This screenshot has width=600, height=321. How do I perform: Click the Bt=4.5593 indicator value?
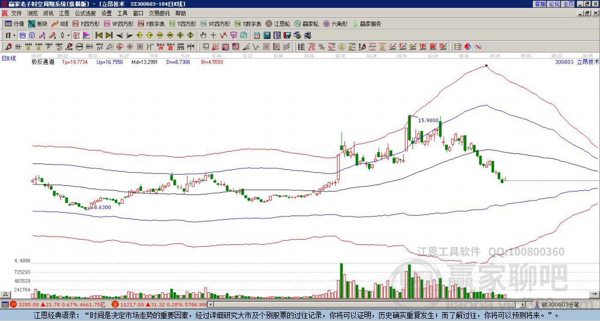[212, 62]
